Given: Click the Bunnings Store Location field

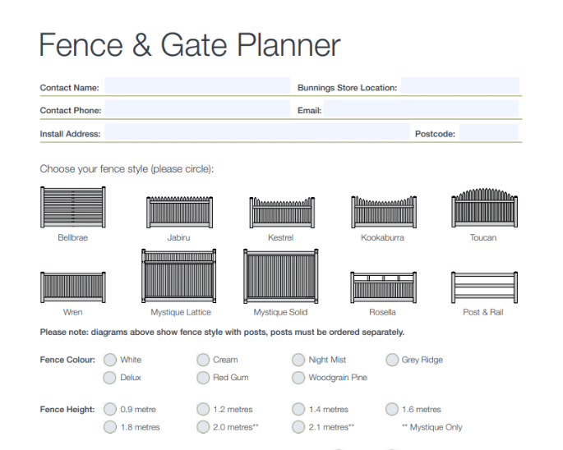Looking at the screenshot, I should 459,87.
